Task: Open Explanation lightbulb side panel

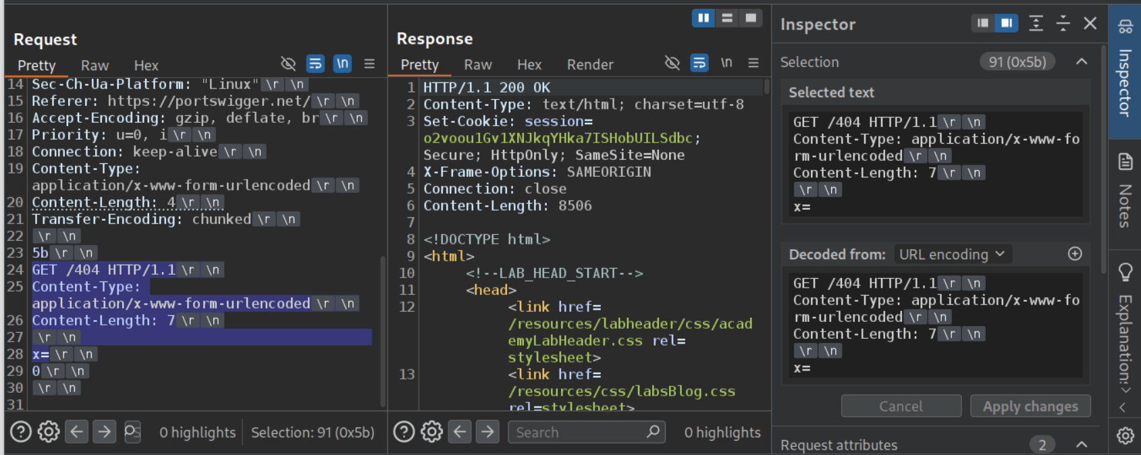Action: 1125,271
